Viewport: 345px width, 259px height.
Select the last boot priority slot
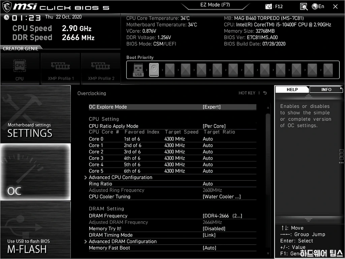point(328,70)
